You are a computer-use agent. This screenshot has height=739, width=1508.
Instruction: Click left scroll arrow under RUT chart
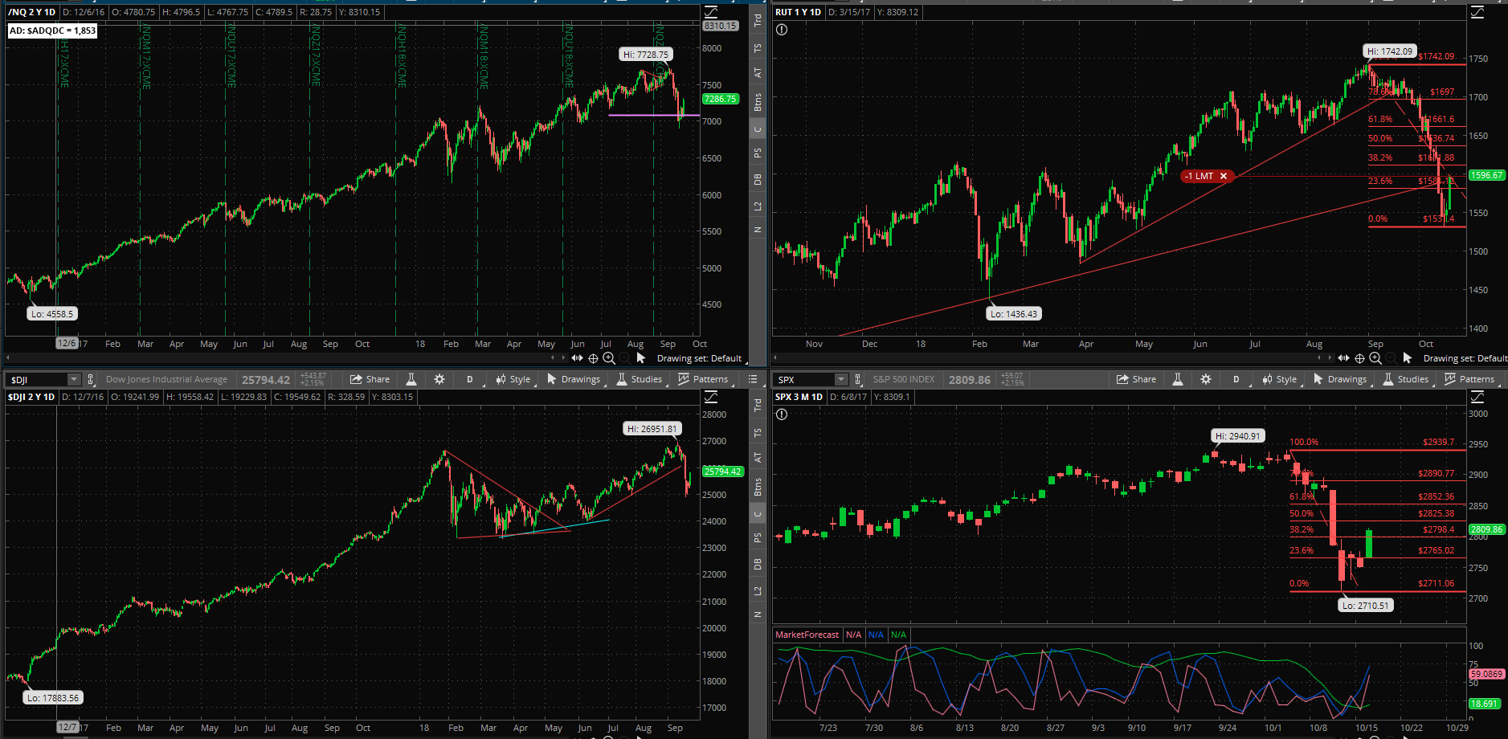775,357
